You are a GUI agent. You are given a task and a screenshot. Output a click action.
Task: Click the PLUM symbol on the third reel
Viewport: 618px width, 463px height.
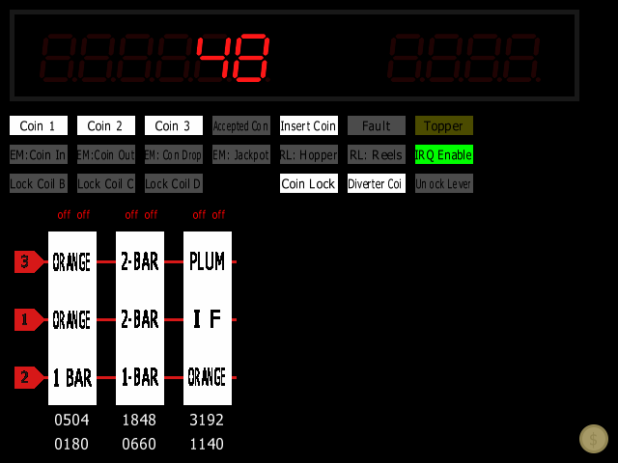[208, 261]
